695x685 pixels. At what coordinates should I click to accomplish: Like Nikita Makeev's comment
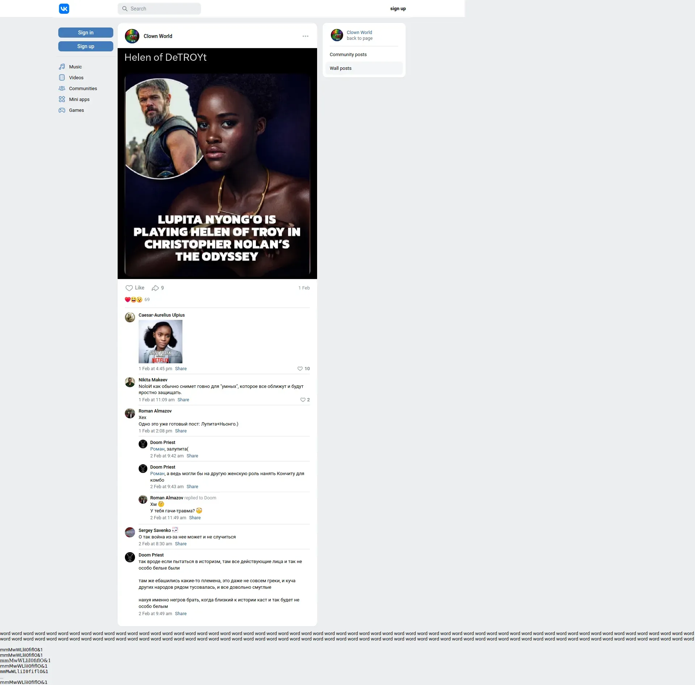(303, 400)
